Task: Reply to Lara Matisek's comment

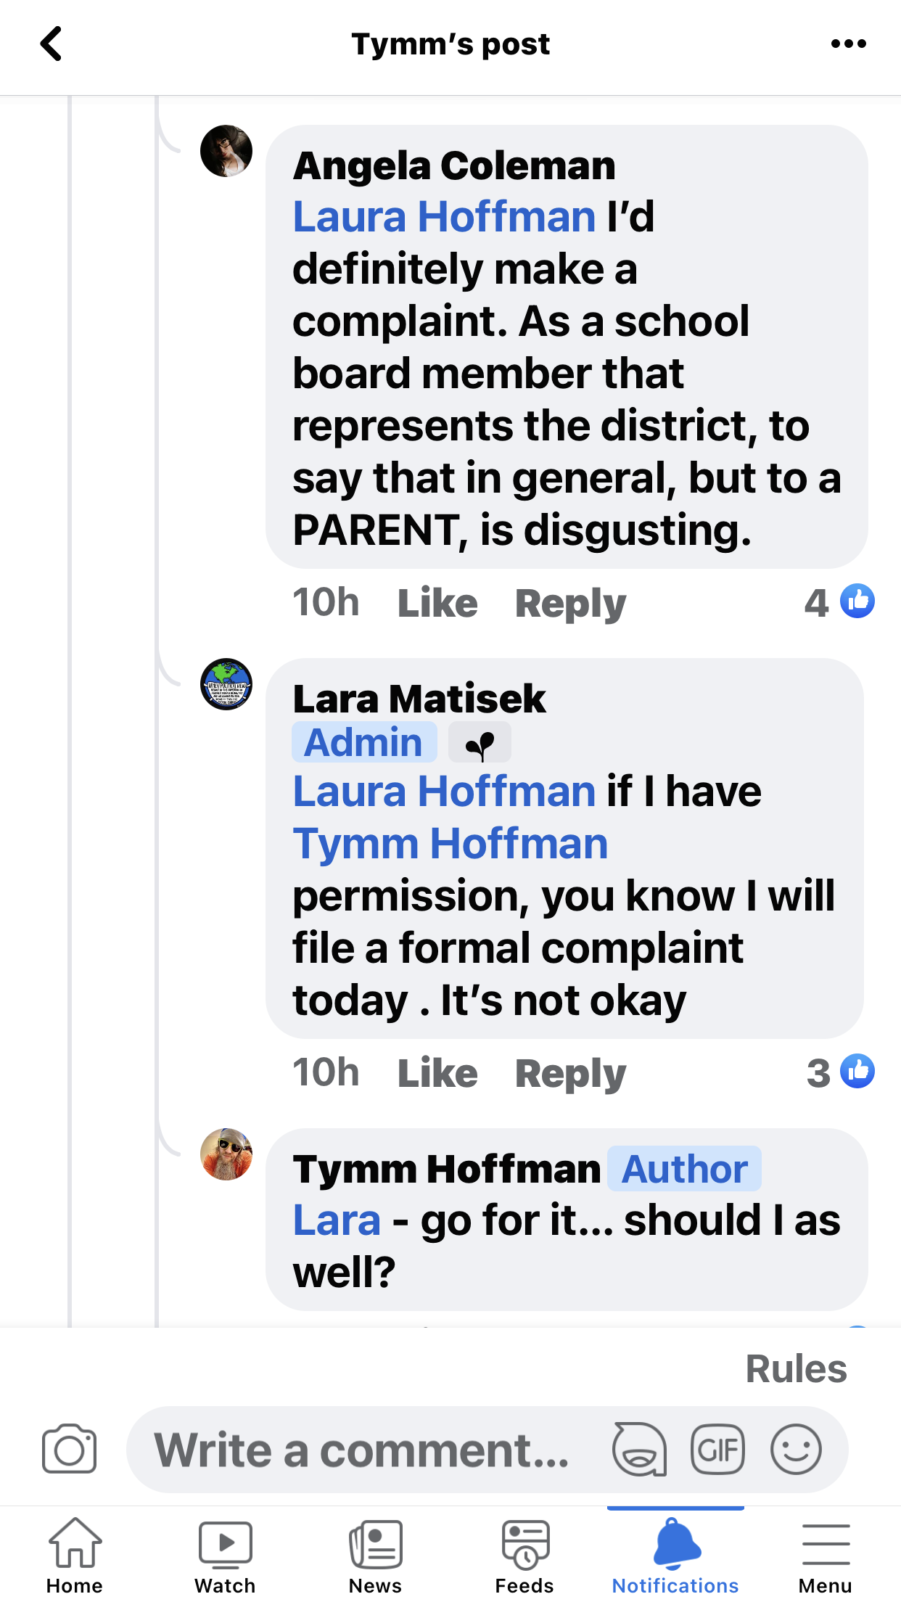Action: click(x=570, y=1073)
